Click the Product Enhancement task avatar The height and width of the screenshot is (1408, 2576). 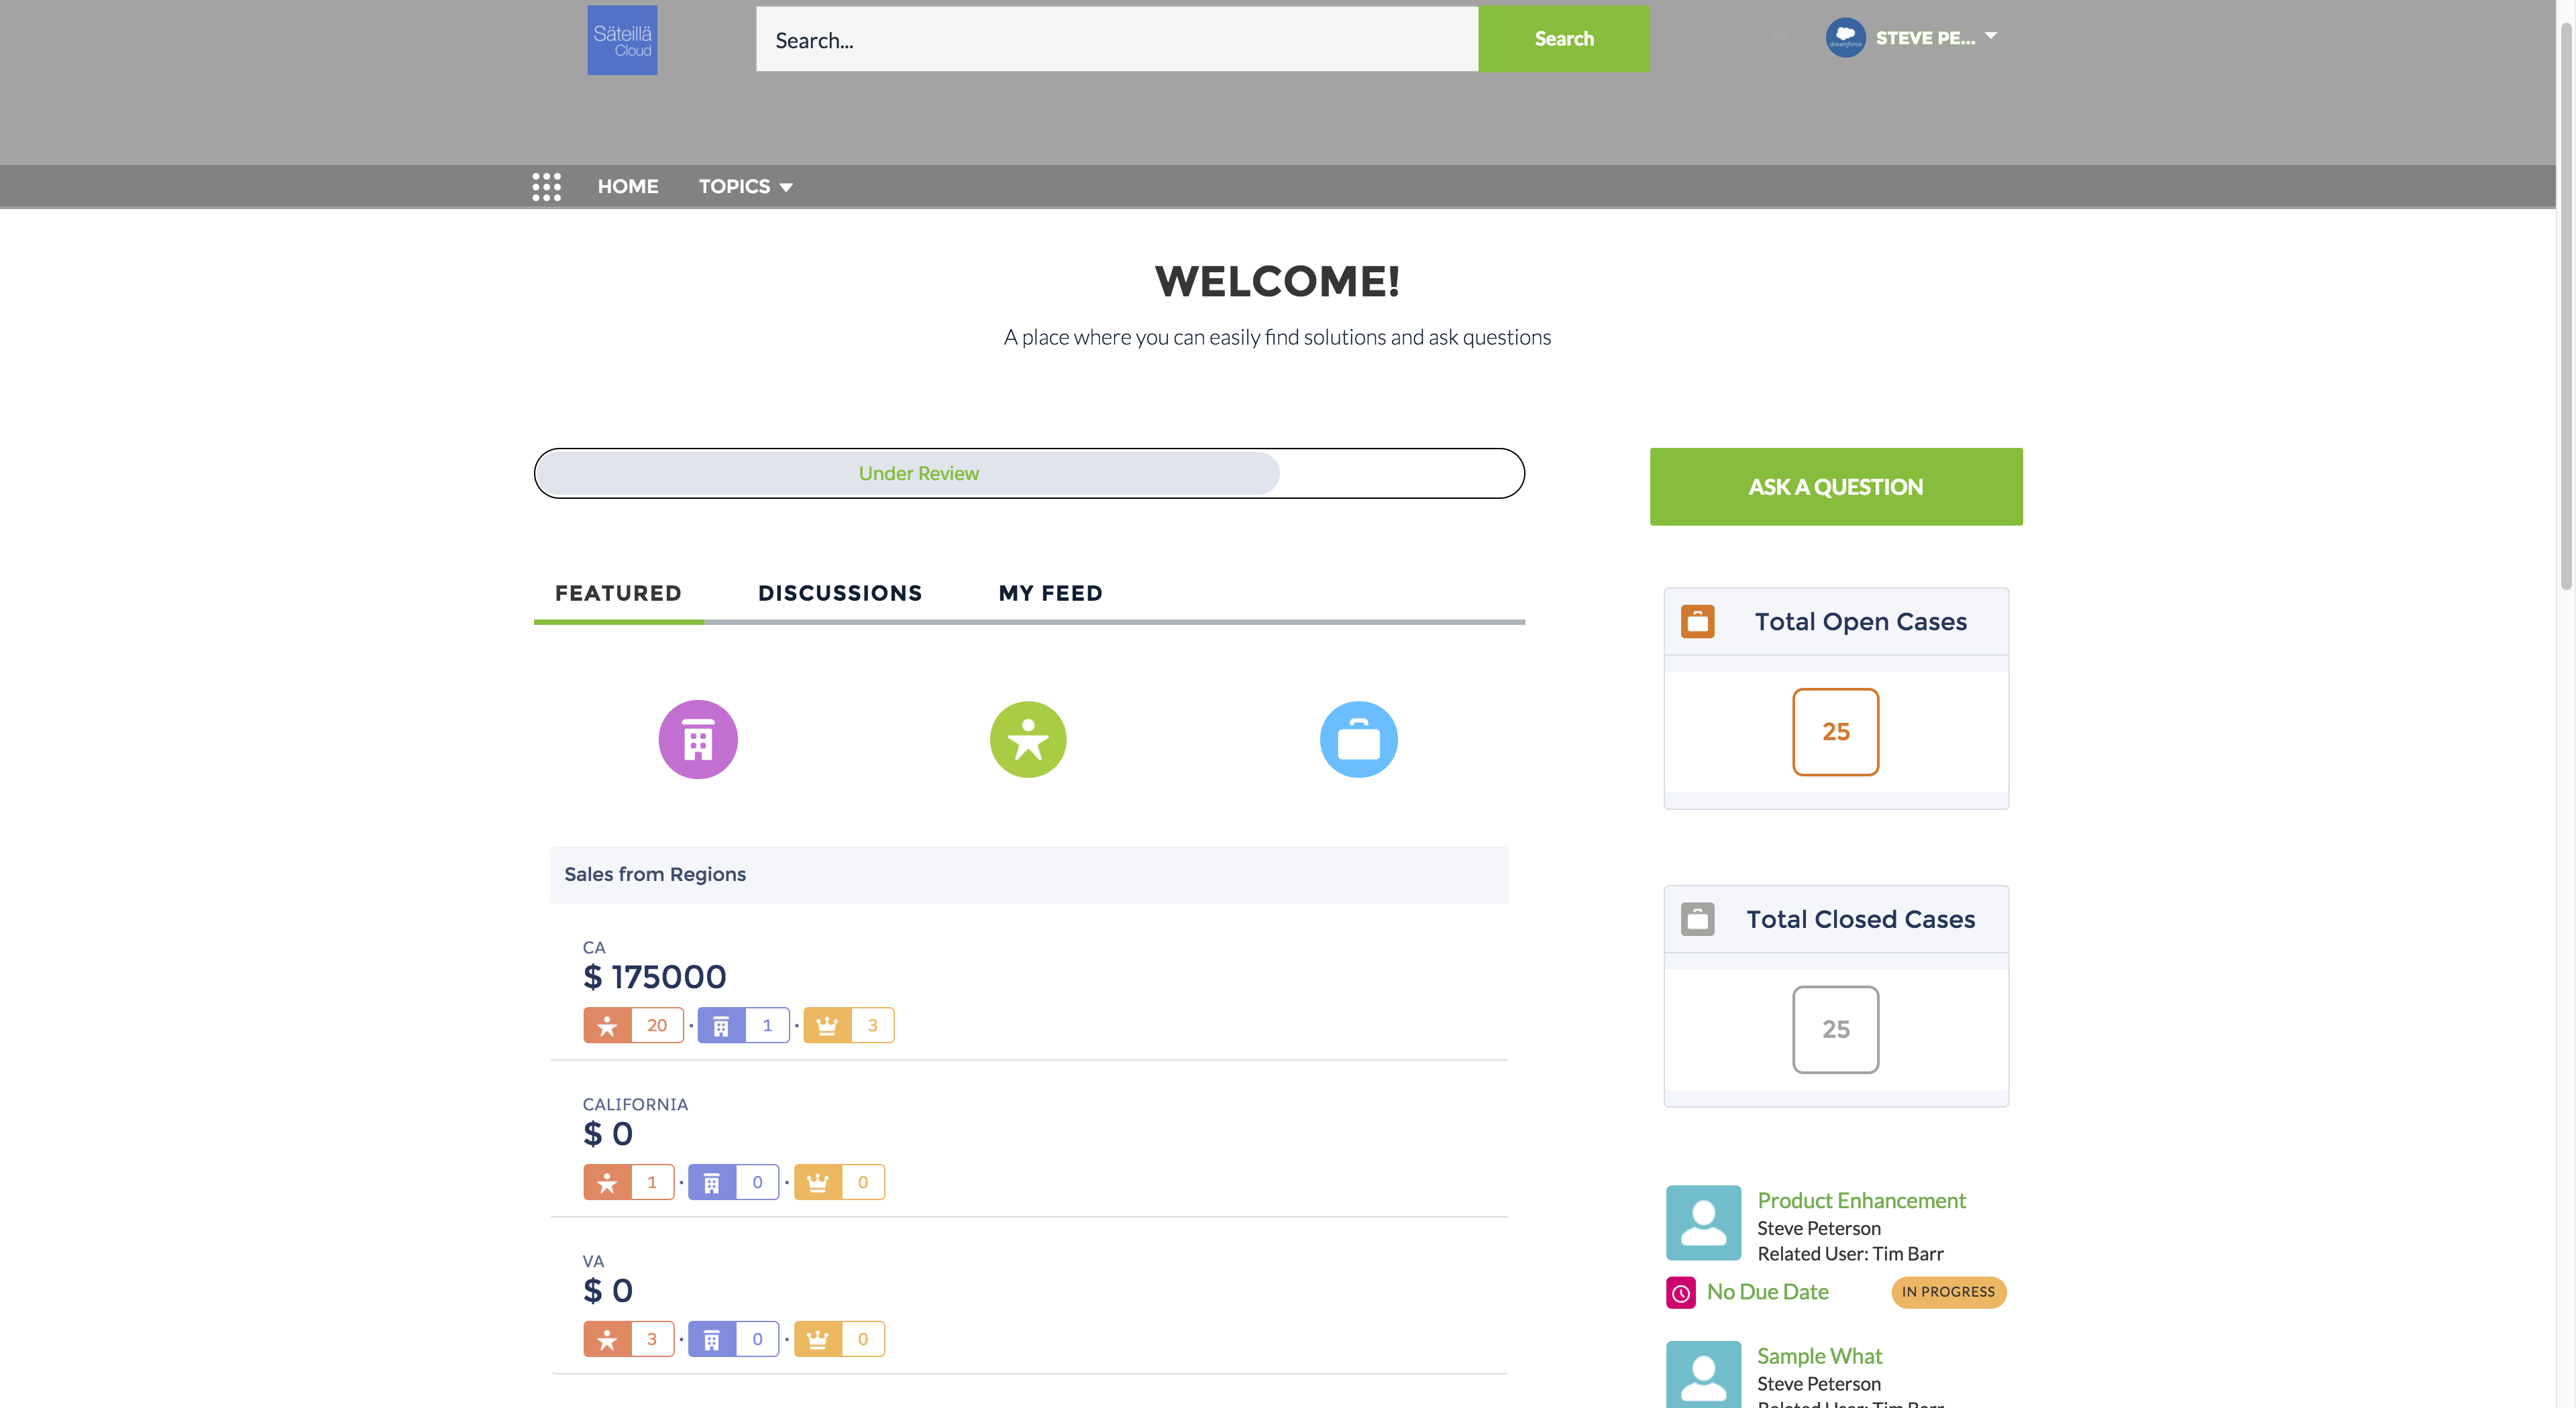click(1703, 1223)
